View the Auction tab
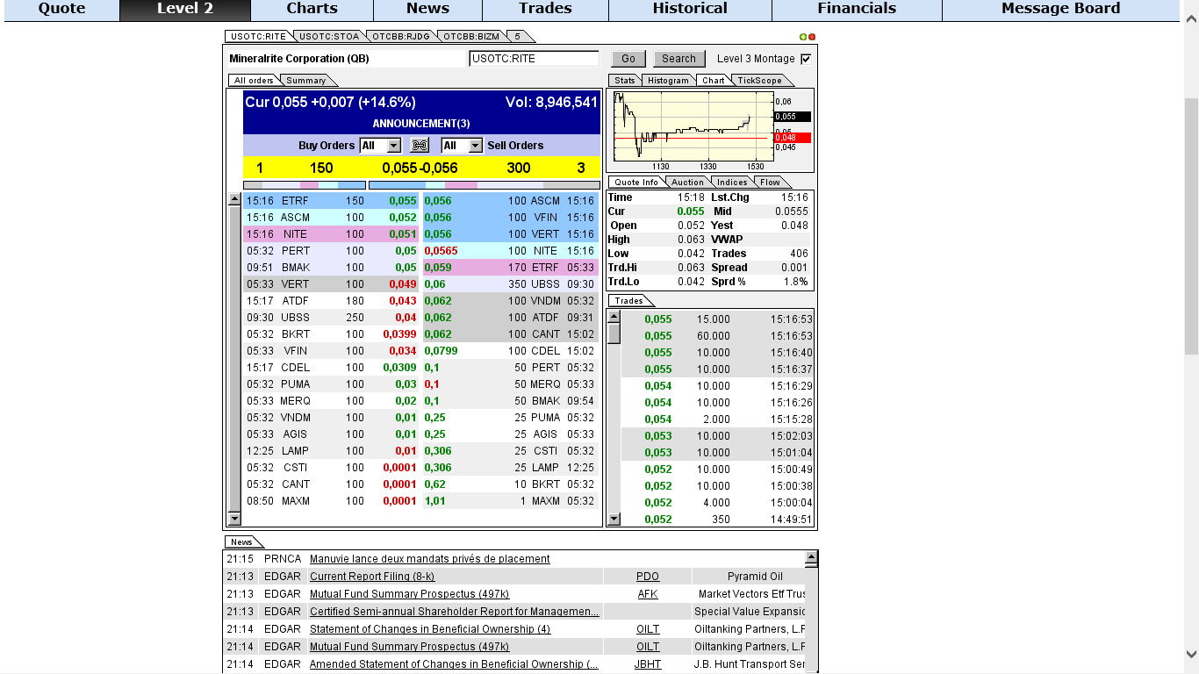The height and width of the screenshot is (674, 1199). tap(687, 183)
